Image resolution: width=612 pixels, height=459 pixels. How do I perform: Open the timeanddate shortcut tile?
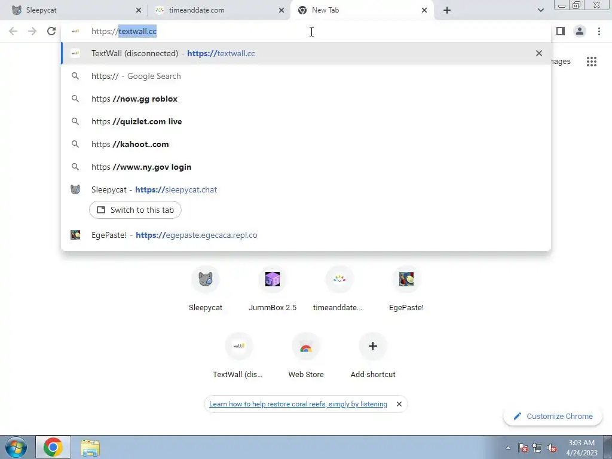(339, 289)
